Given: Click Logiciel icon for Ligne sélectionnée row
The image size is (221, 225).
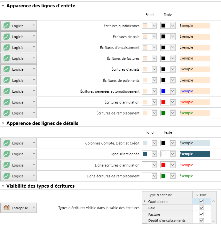Looking at the screenshot, I should (x=7, y=154).
